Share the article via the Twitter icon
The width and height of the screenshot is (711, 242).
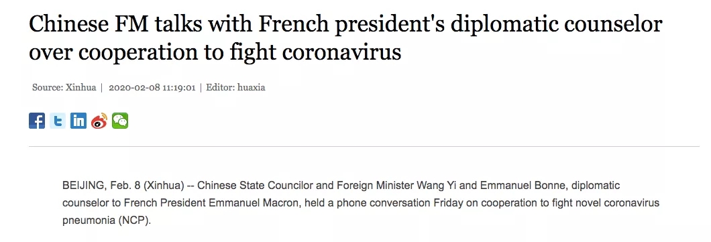pos(58,121)
